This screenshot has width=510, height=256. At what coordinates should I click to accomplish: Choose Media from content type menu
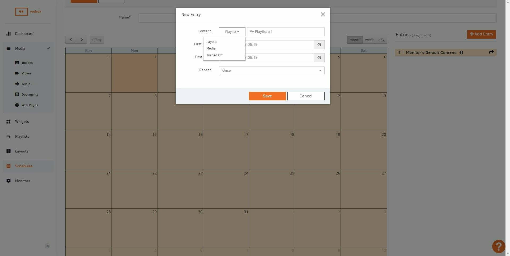tap(211, 48)
